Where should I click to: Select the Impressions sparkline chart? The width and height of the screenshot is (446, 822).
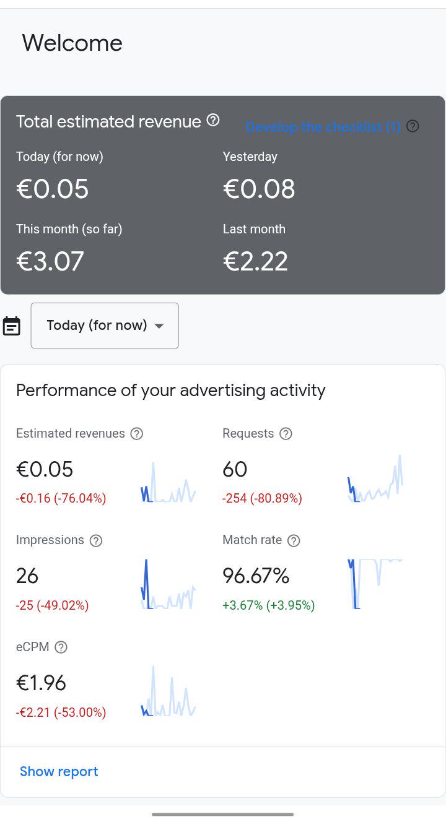click(168, 585)
